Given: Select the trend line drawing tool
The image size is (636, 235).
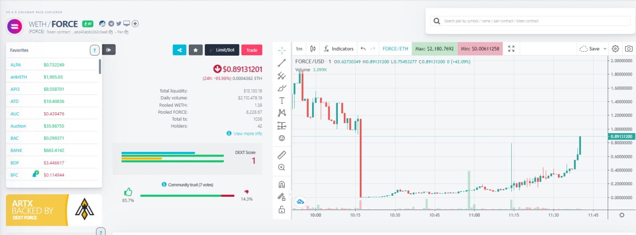Looking at the screenshot, I should tap(282, 63).
